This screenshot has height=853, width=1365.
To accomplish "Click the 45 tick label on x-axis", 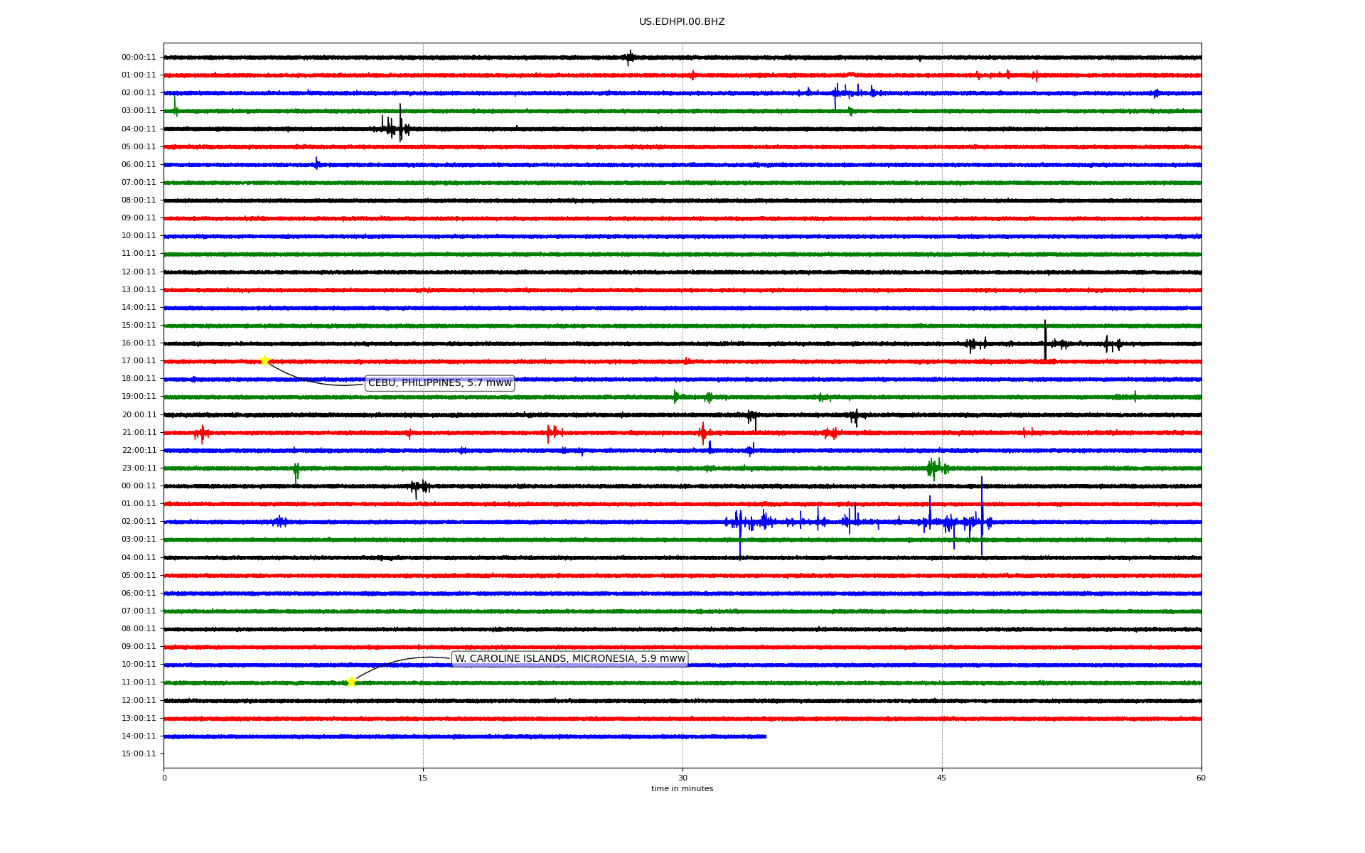I will coord(941,778).
